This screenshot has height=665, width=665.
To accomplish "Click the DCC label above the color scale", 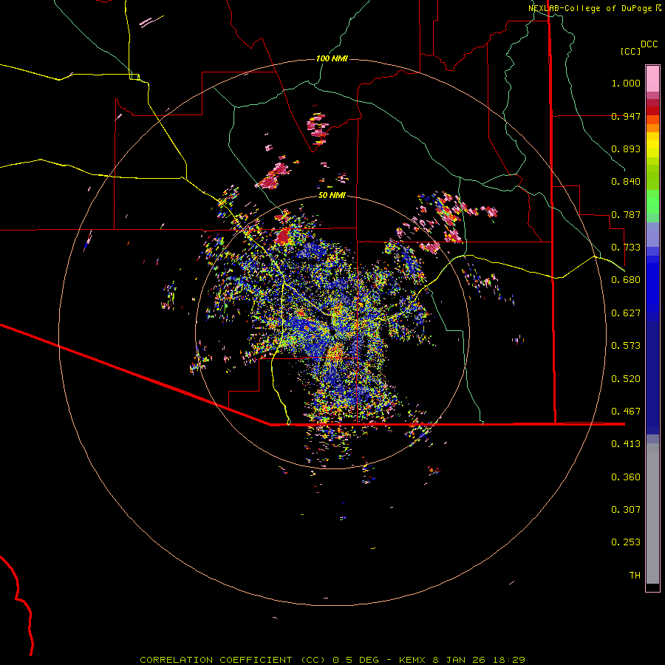I will click(x=649, y=44).
